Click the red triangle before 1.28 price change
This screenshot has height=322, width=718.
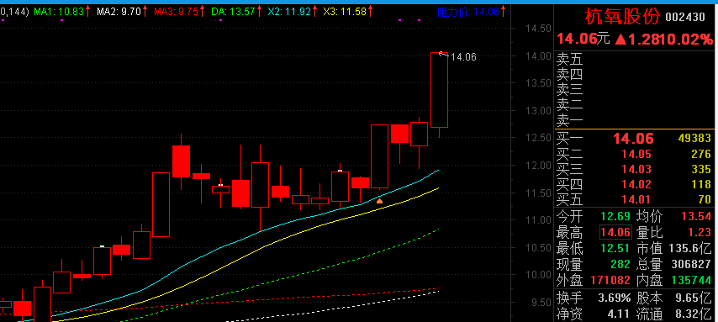coord(620,39)
